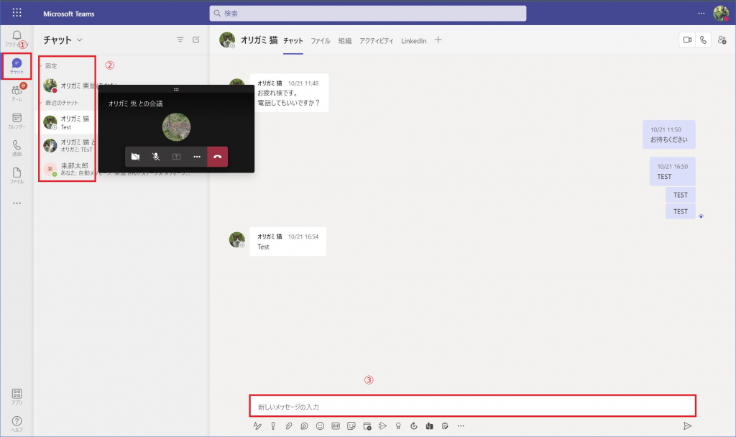The image size is (736, 437).
Task: Open the Teams (チーム) section in sidebar
Action: pos(17,93)
